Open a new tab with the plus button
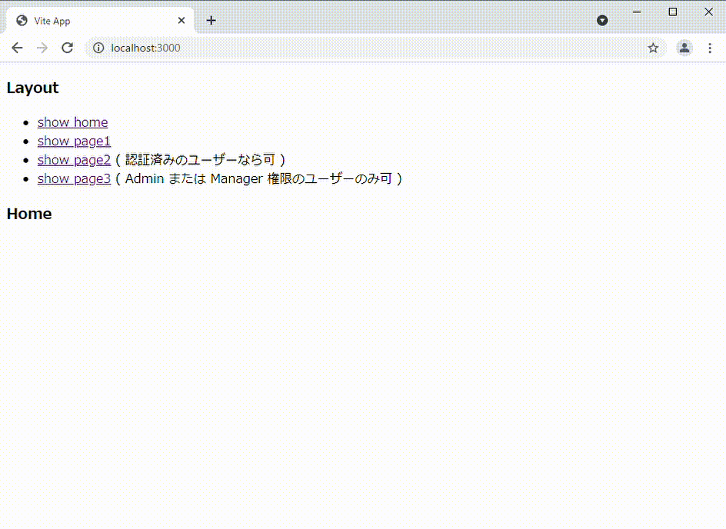726x529 pixels. (211, 20)
